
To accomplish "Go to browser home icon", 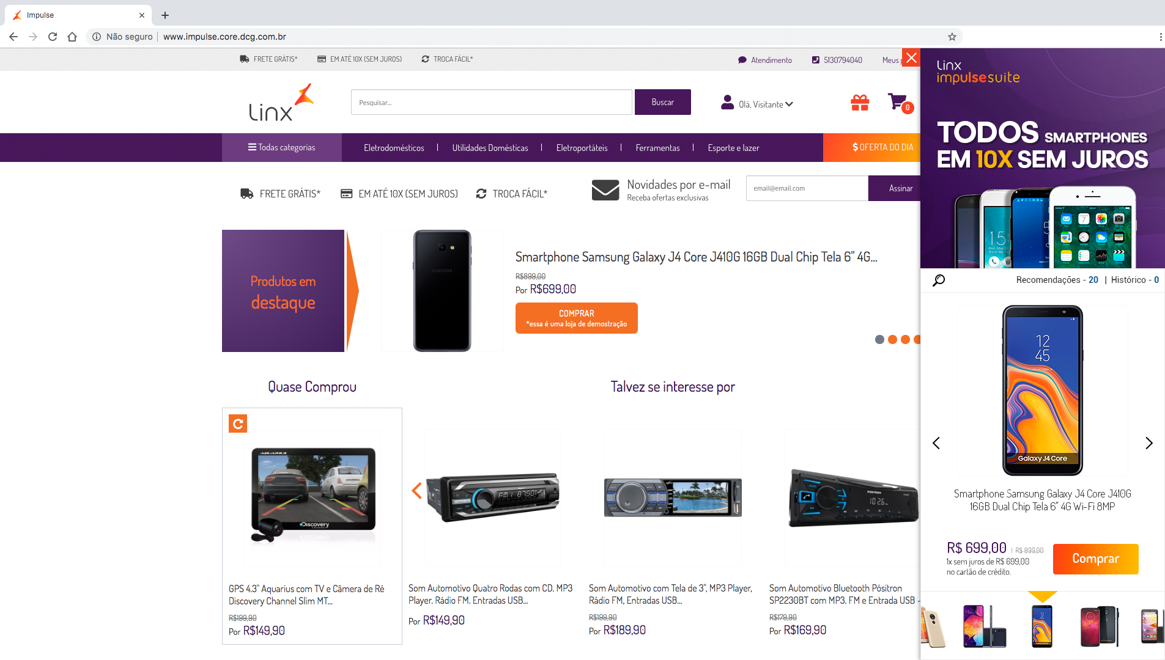I will coord(72,37).
